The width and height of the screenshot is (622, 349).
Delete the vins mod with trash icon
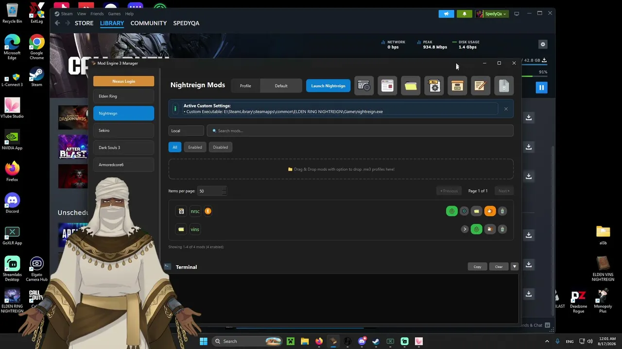point(502,229)
